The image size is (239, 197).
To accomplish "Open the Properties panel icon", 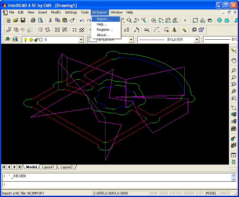I will 201,30.
